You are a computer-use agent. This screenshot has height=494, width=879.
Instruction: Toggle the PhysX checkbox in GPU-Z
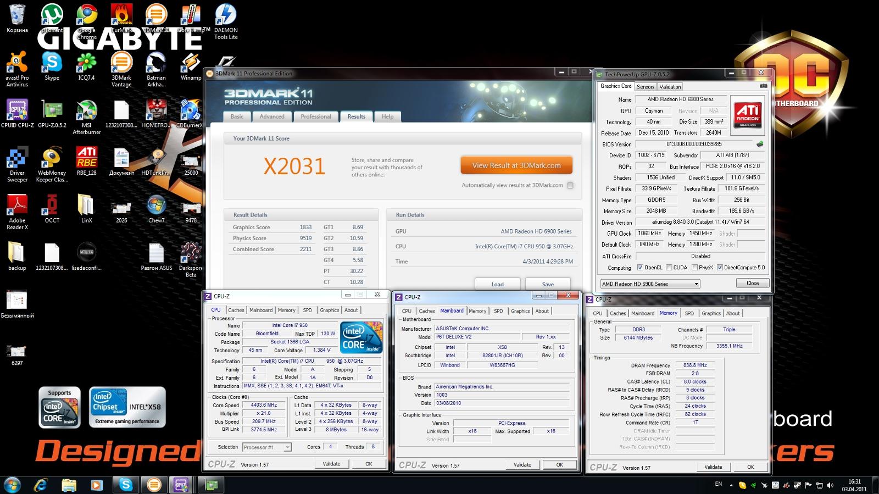(694, 268)
